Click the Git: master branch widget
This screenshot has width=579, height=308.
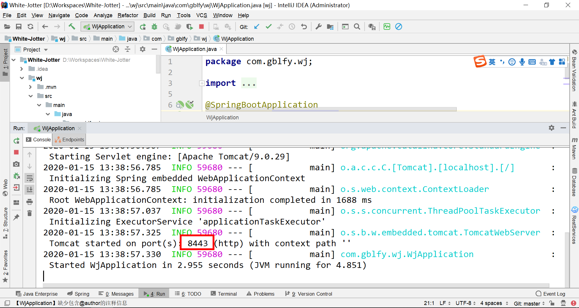coord(529,303)
